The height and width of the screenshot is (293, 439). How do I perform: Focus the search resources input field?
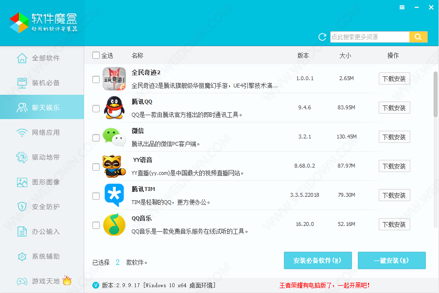point(369,37)
